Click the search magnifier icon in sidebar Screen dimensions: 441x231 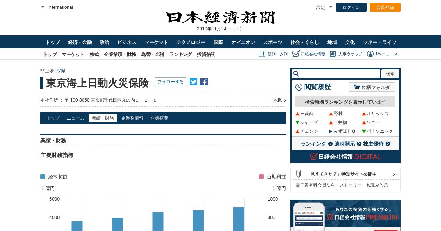pos(296,74)
